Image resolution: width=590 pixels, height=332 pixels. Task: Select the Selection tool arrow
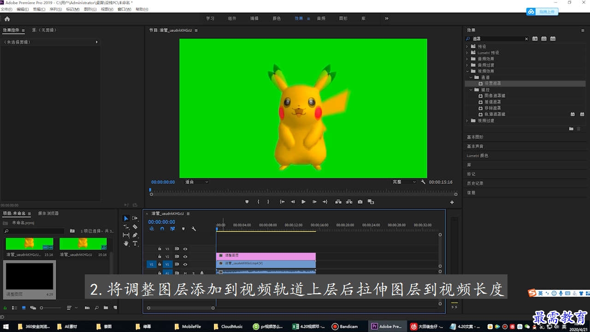coord(126,218)
